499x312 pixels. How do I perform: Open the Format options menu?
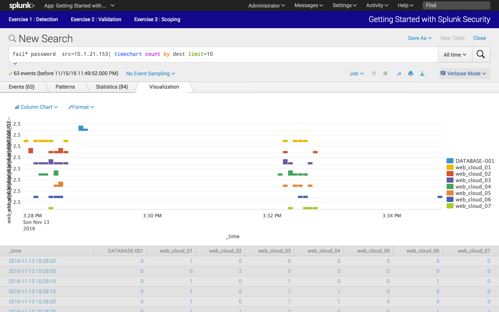tap(81, 107)
